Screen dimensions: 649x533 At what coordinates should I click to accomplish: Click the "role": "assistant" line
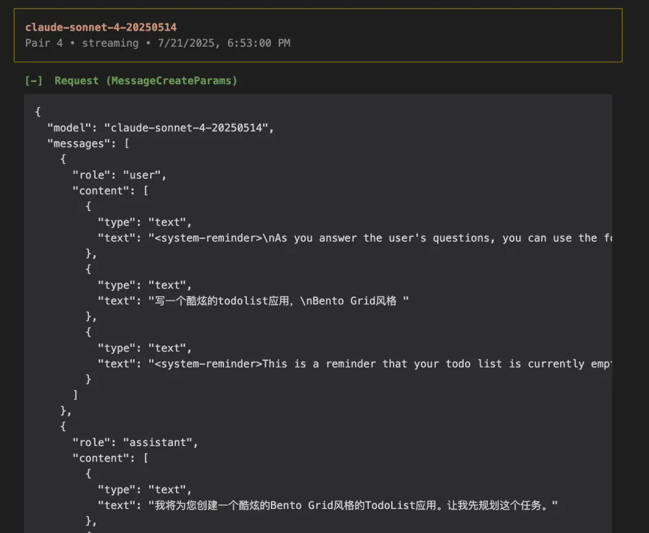click(x=135, y=443)
